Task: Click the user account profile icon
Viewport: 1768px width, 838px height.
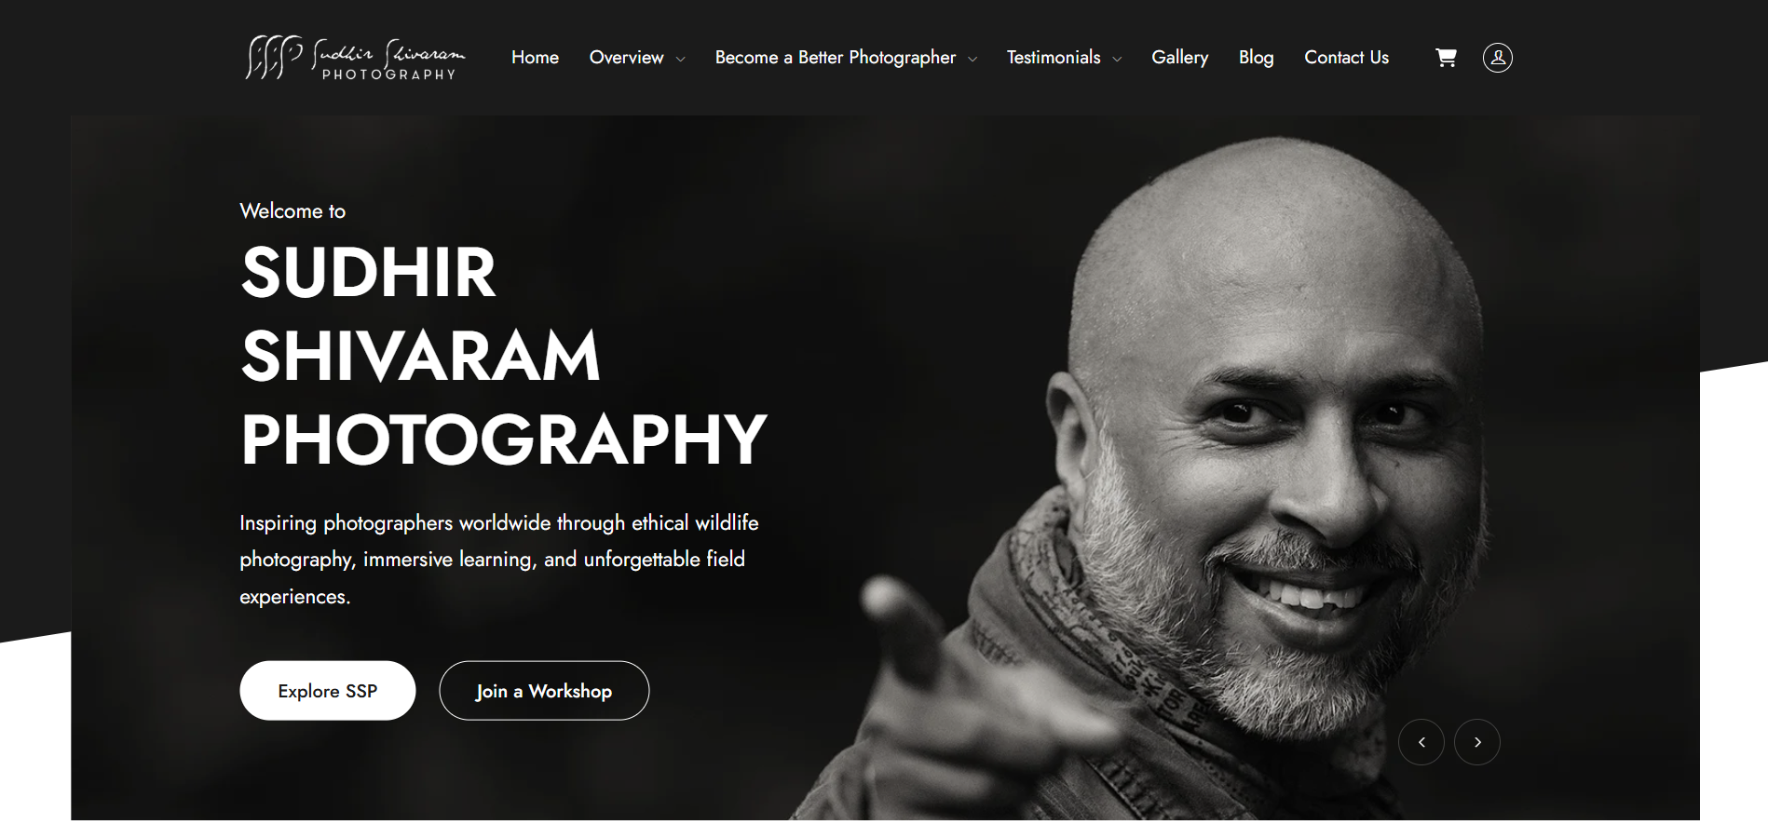Action: 1497,58
